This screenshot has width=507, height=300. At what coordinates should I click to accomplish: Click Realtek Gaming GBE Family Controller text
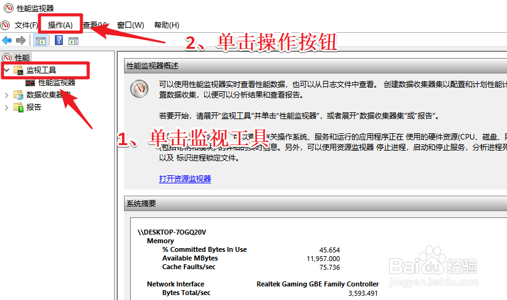coord(318,284)
